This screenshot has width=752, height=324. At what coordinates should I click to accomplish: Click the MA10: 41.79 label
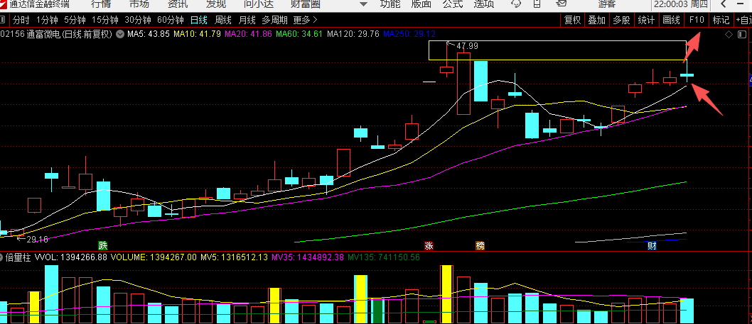pyautogui.click(x=197, y=35)
